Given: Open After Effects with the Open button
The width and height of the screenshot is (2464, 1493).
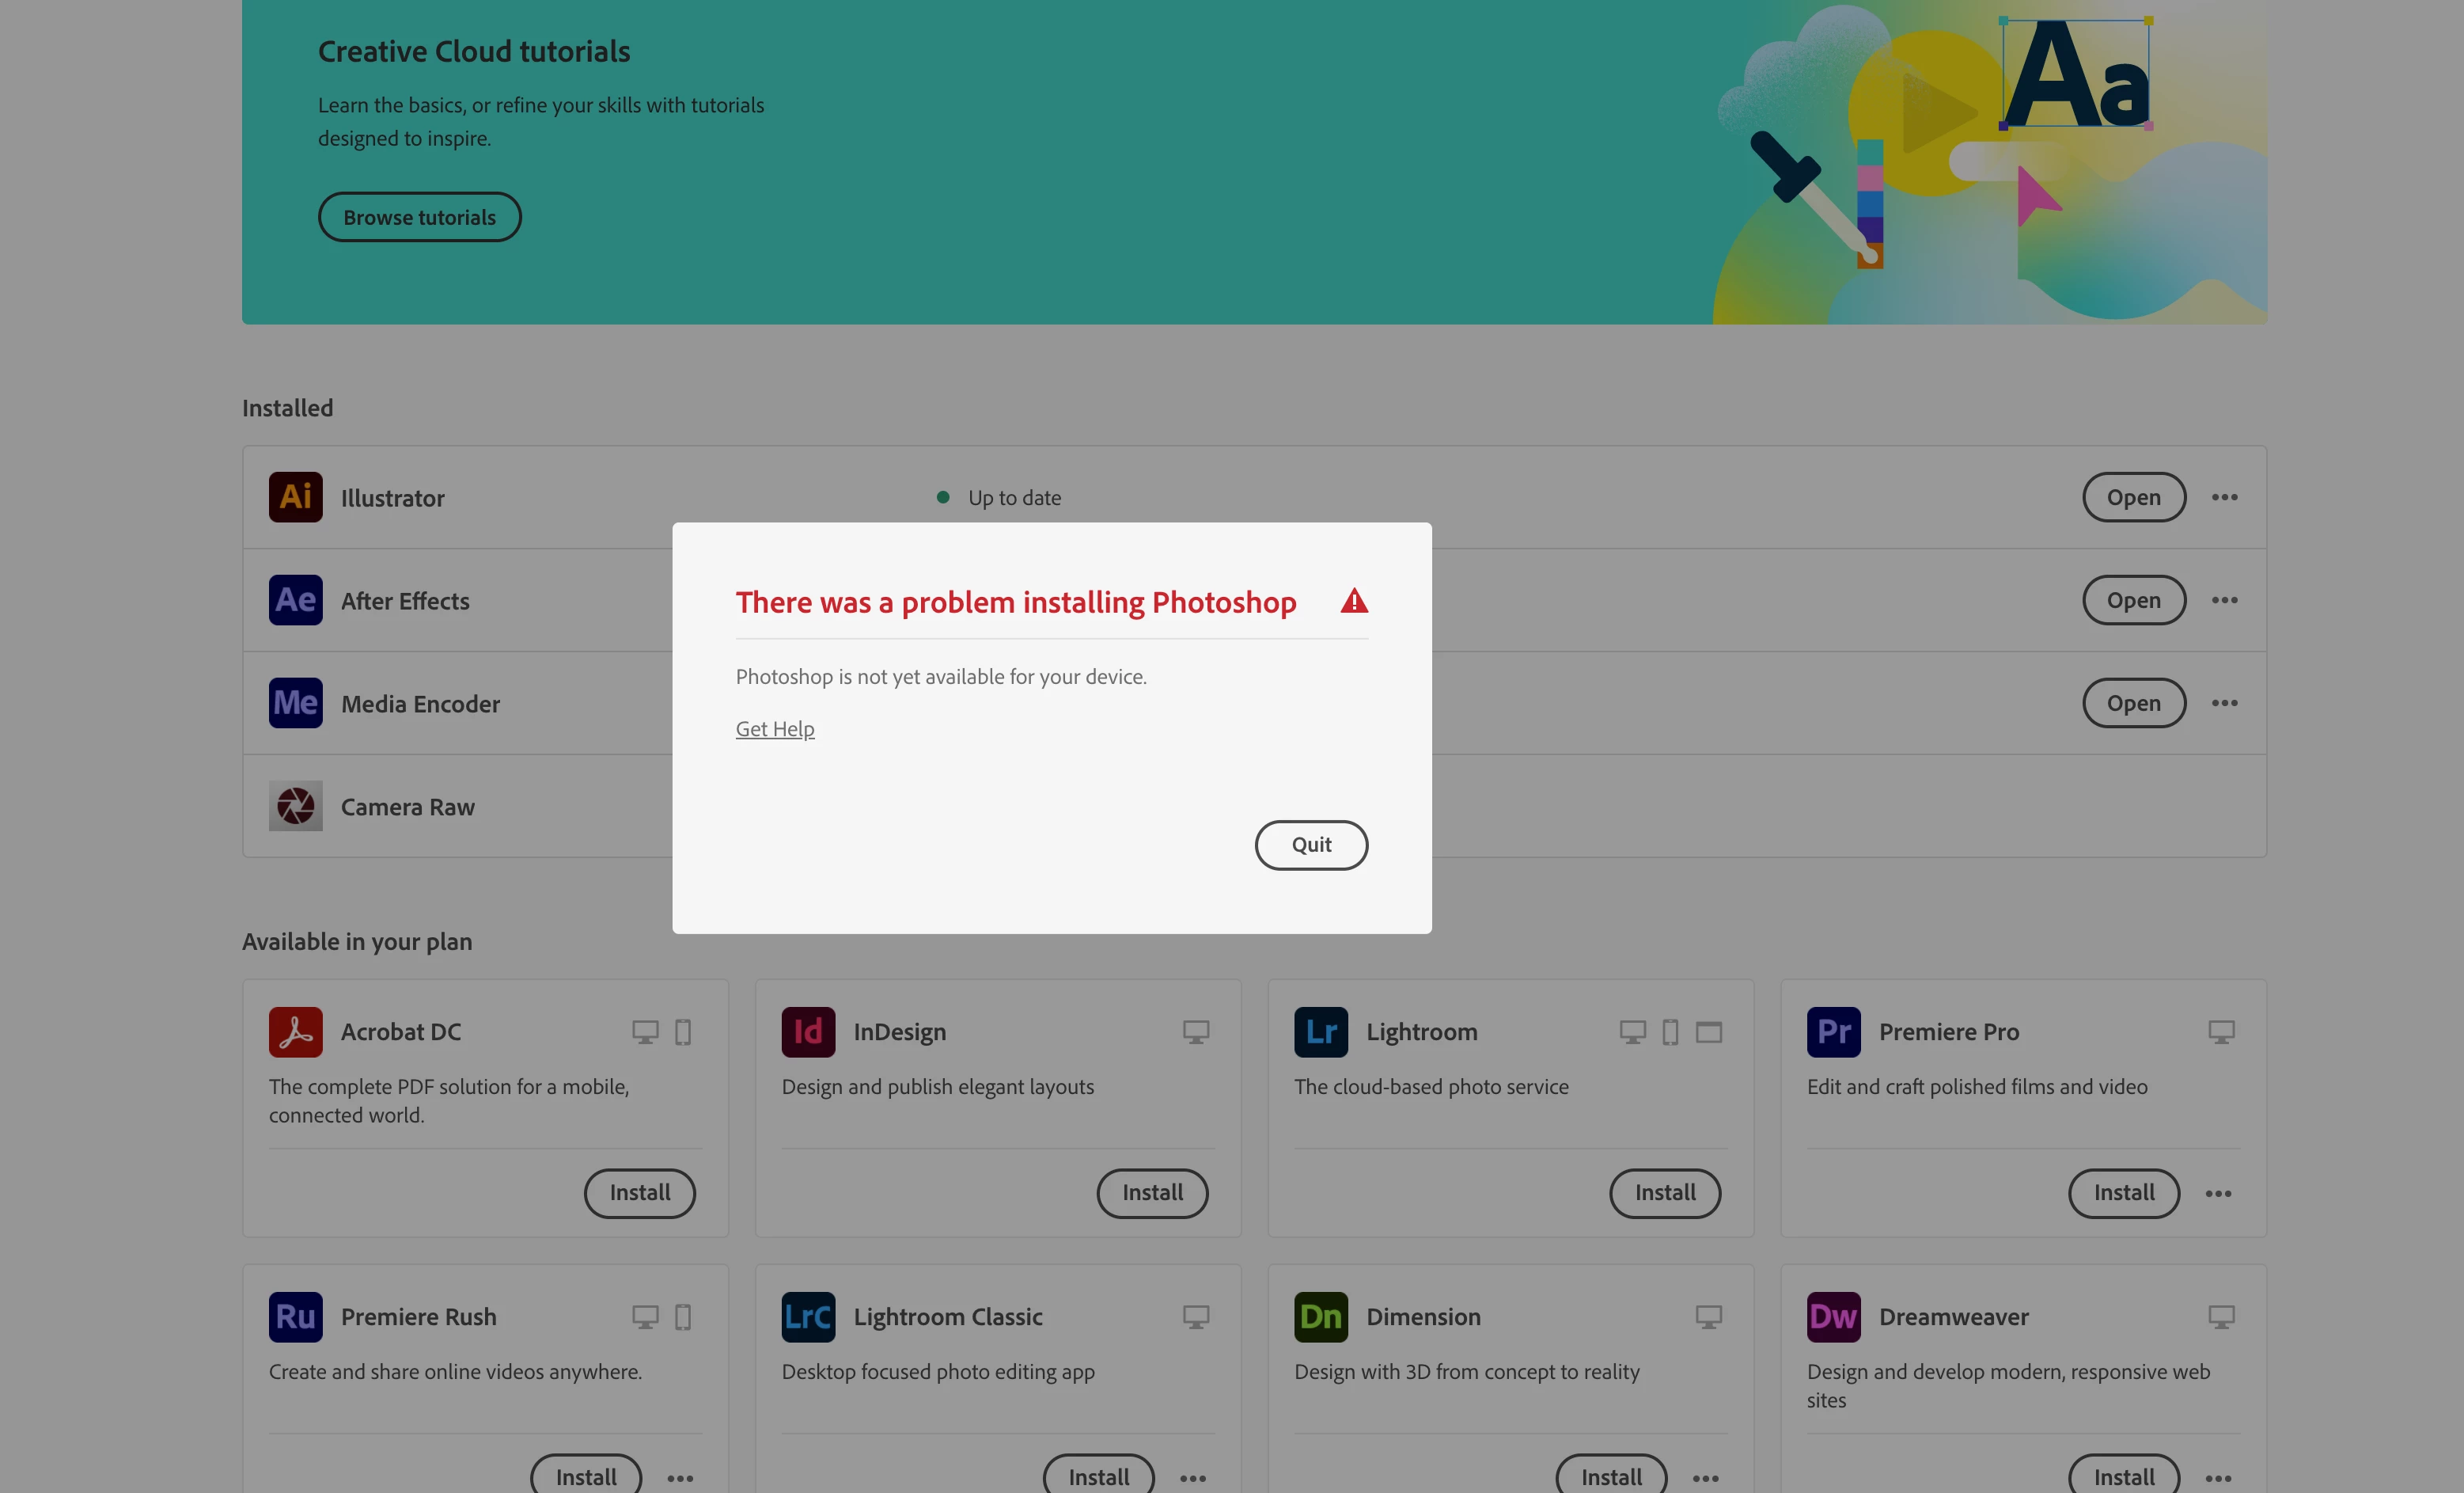Looking at the screenshot, I should tap(2134, 600).
